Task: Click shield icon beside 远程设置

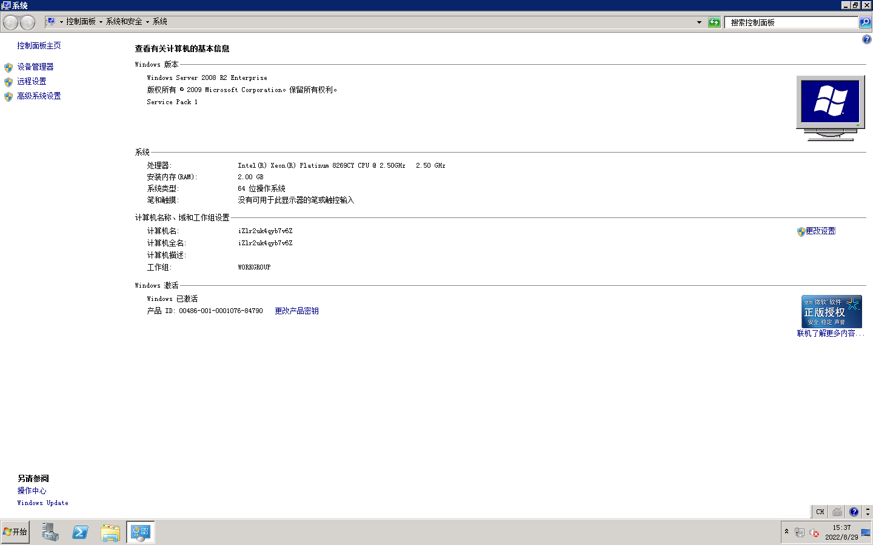Action: click(x=8, y=82)
